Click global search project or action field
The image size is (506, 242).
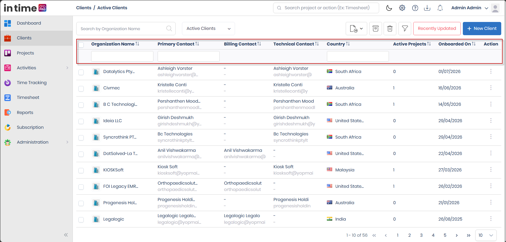pos(326,8)
